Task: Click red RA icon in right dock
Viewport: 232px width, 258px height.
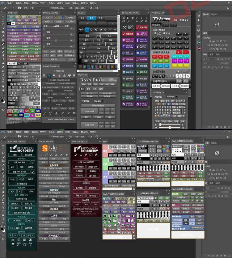Action: (199, 49)
